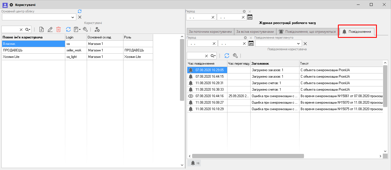Click the add new user icon
The image size is (391, 170).
[x=42, y=29]
